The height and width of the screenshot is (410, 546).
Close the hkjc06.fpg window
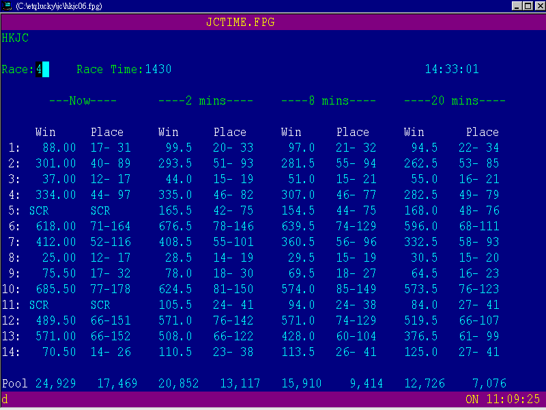pyautogui.click(x=538, y=5)
